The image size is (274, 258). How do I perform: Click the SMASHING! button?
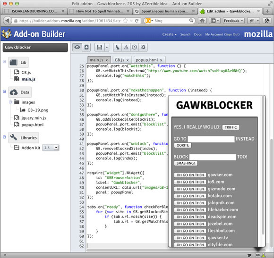pos(186,163)
